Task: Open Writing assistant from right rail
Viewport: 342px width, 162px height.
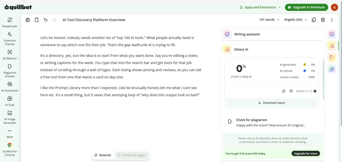Action: coord(332,34)
